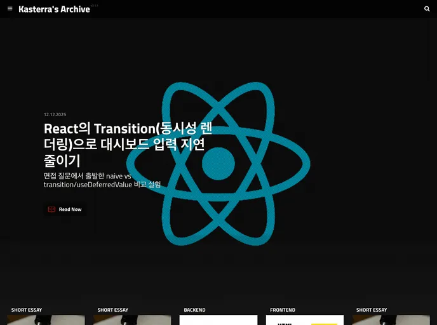Select the leftmost SHORT ESSAY label

[x=27, y=310]
